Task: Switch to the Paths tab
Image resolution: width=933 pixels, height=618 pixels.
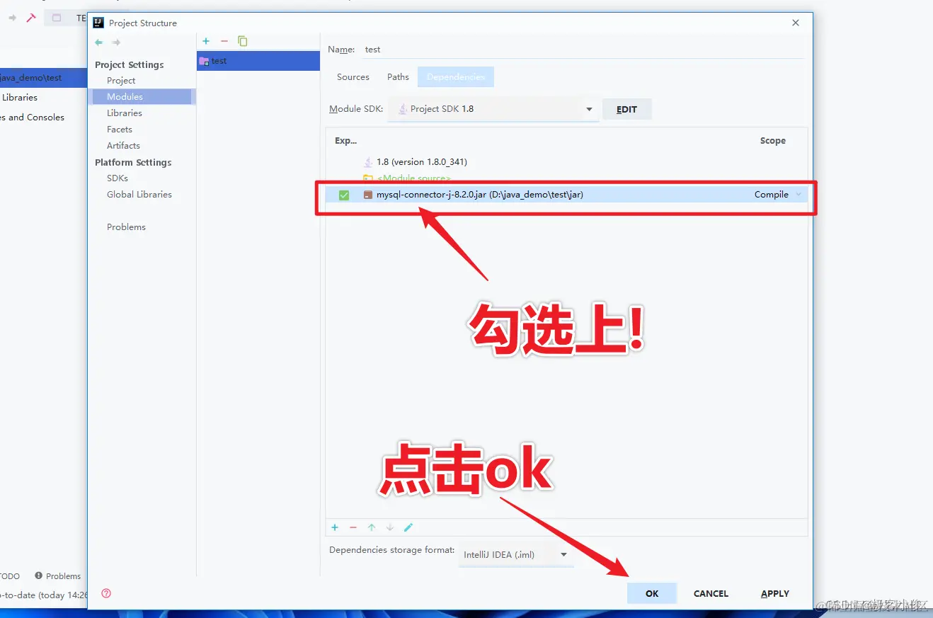Action: click(398, 77)
